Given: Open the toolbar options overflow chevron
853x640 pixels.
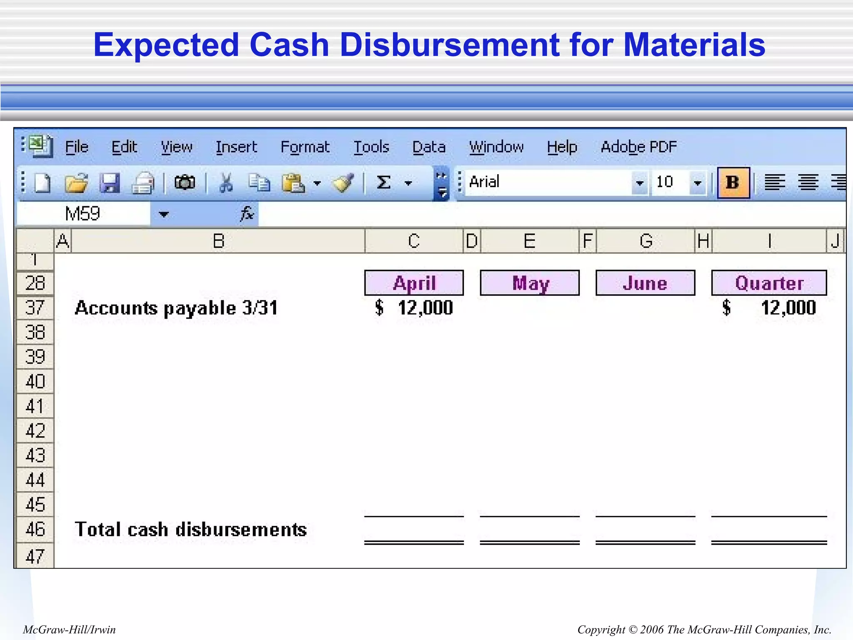Looking at the screenshot, I should point(441,184).
